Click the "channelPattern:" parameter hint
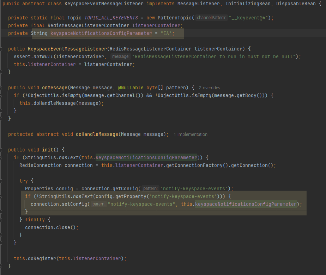Viewport: 326px width, 275px height. pyautogui.click(x=211, y=18)
